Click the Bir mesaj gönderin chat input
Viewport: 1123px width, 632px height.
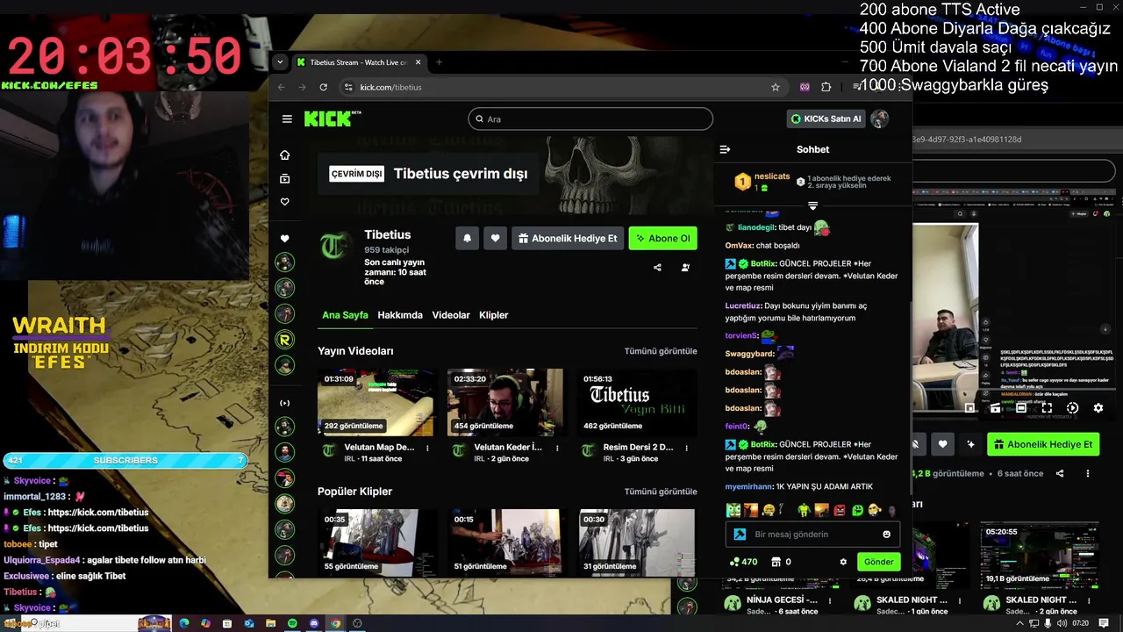pyautogui.click(x=812, y=535)
